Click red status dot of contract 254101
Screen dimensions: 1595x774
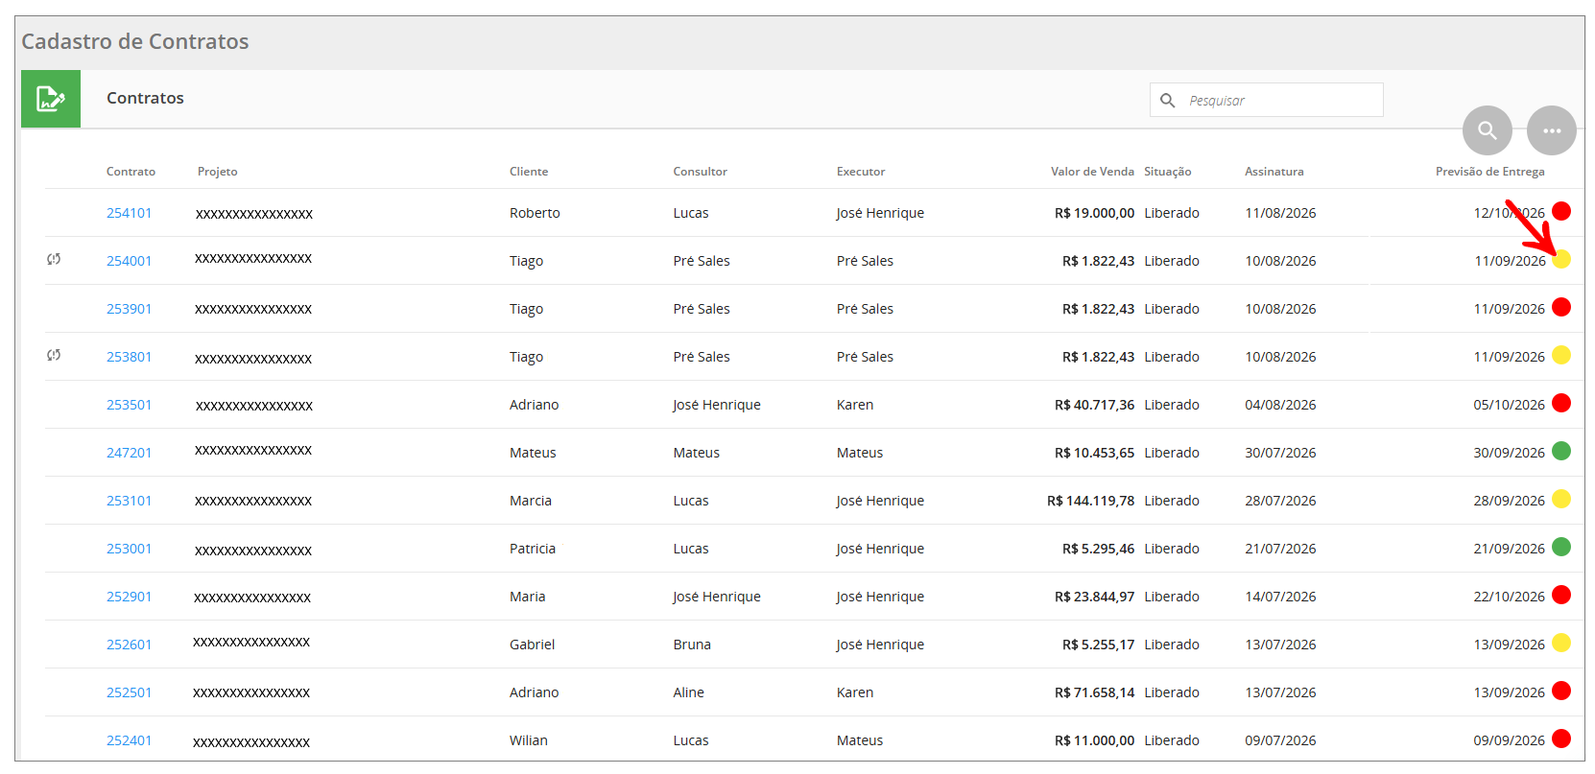coord(1561,211)
